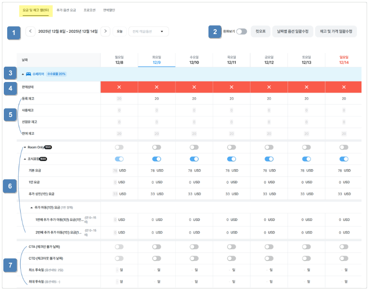This screenshot has width=369, height=291.
Task: Disable 조식포함 option for 12/12
Action: pyautogui.click(x=269, y=159)
